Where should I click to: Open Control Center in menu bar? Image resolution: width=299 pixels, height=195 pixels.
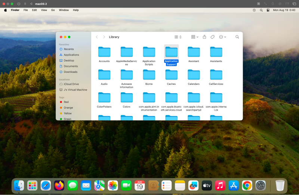click(268, 10)
